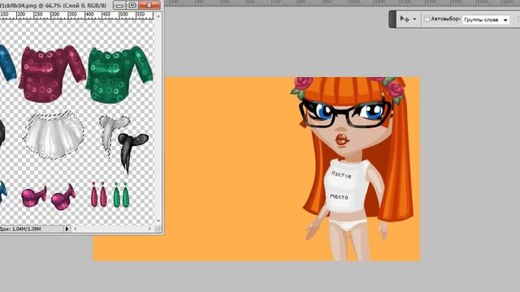520x292 pixels.
Task: Click the horizontal scrollbar right arrow
Action: [x=149, y=229]
